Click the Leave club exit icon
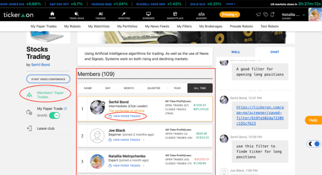This screenshot has height=175, width=322. coord(29,129)
